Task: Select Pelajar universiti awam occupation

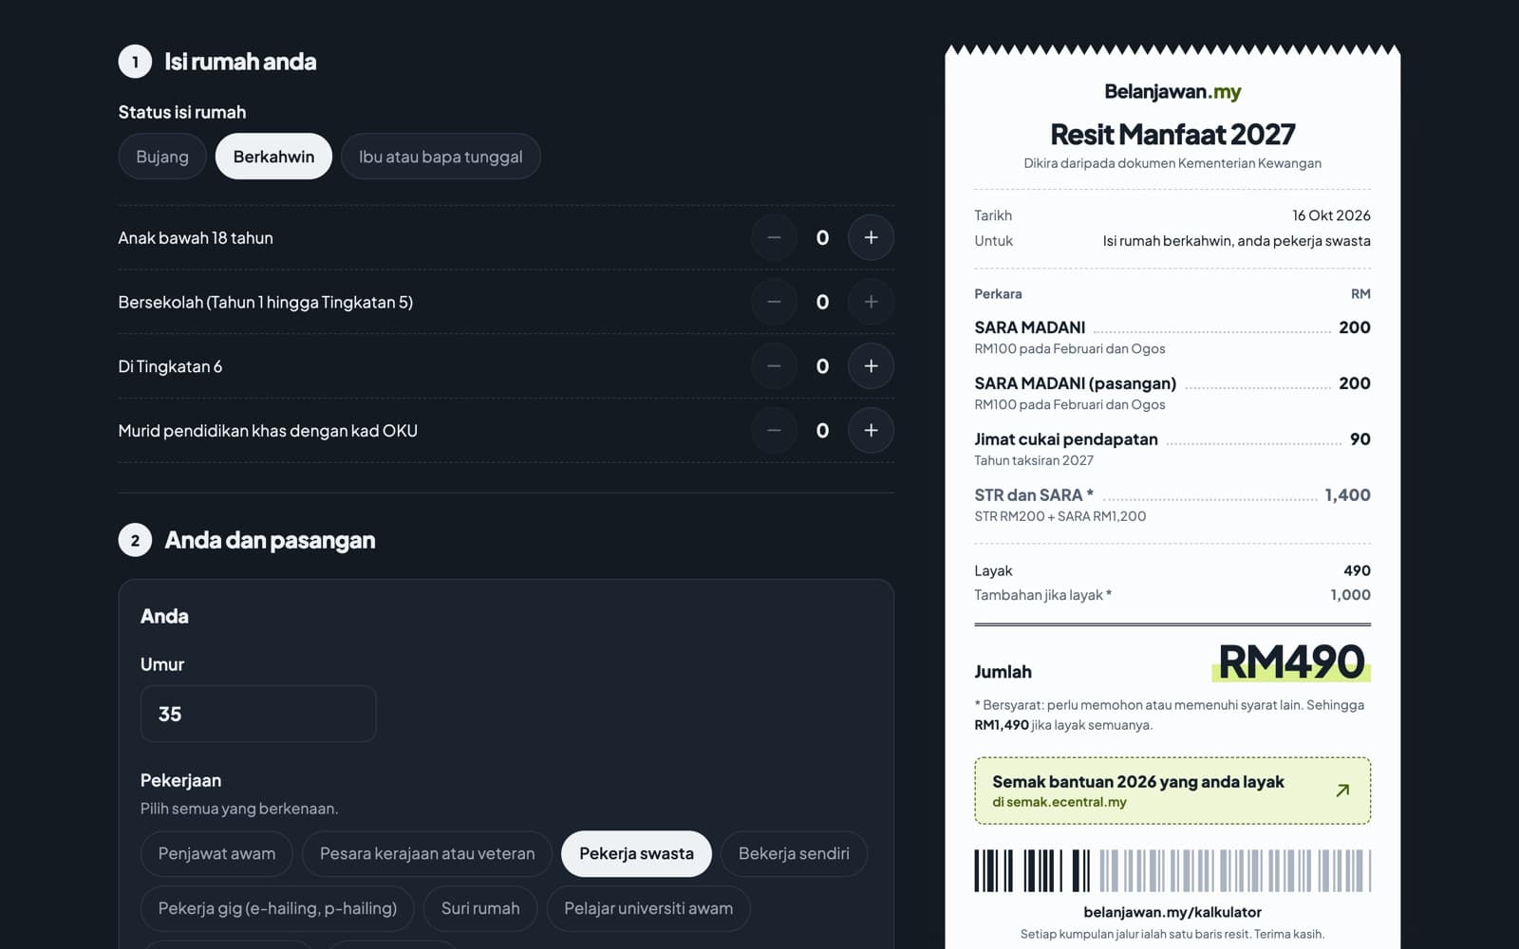Action: tap(648, 909)
